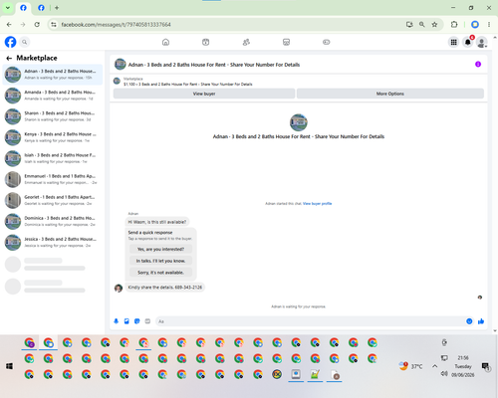Open Jessica's conversation in the list
Screen dimensions: 498x398
coord(53,243)
